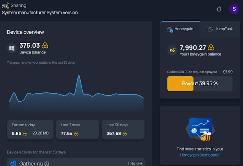Image resolution: width=243 pixels, height=166 pixels.
Task: Click the 375.03 device balance value
Action: [30, 45]
